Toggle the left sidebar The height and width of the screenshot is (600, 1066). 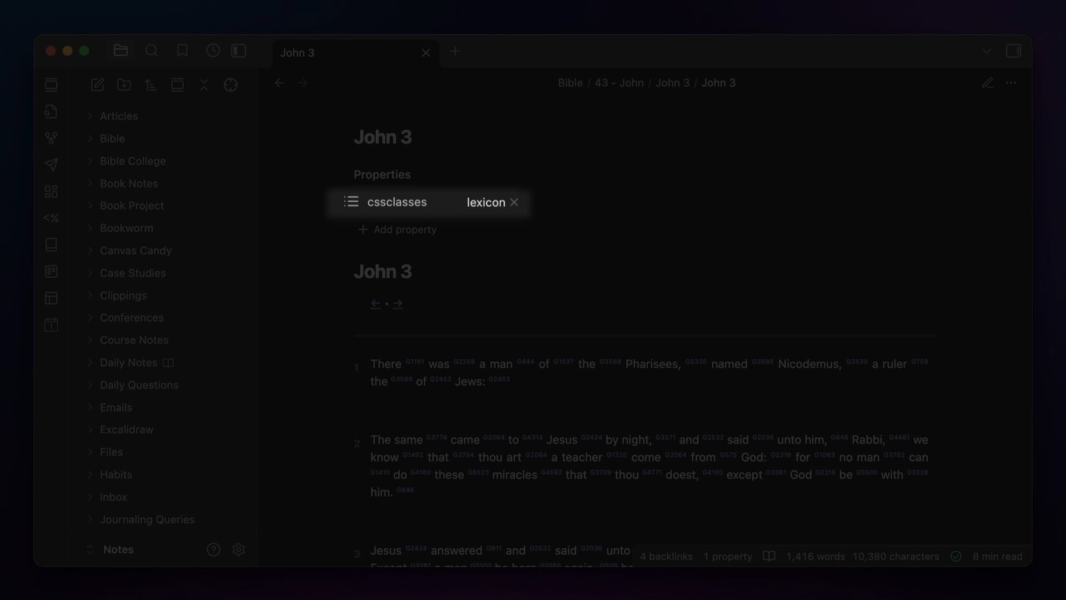239,51
